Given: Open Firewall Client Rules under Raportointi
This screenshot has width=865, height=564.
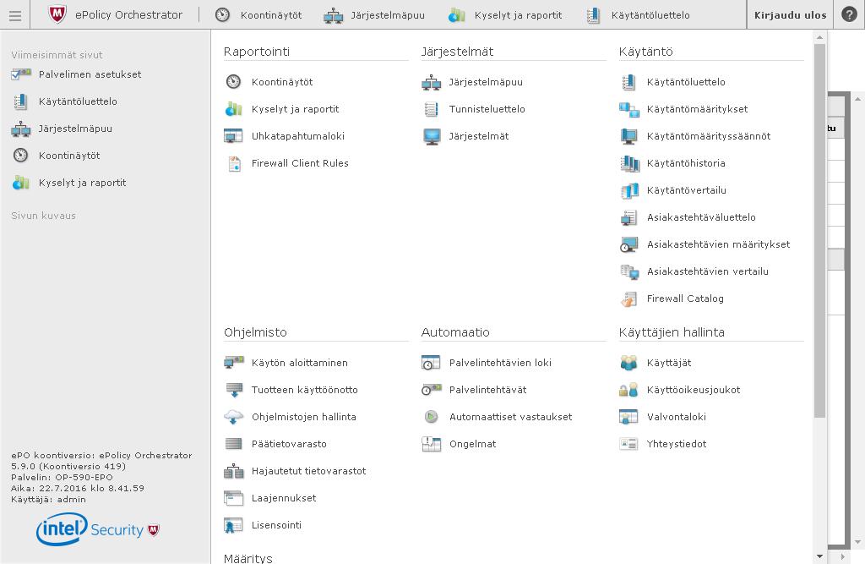Looking at the screenshot, I should [x=300, y=163].
